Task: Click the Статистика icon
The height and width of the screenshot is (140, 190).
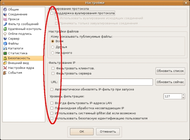Action: pyautogui.click(x=5, y=53)
